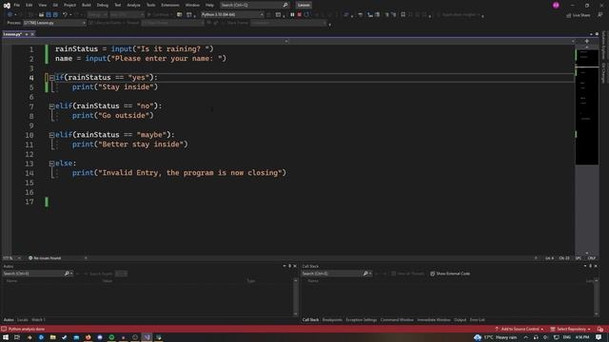Click the red Stop debugging icon
The width and height of the screenshot is (609, 342).
(x=300, y=15)
